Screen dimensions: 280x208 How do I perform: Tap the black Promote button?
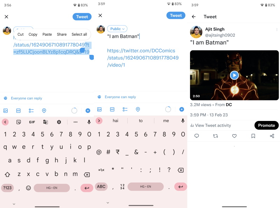pos(266,125)
